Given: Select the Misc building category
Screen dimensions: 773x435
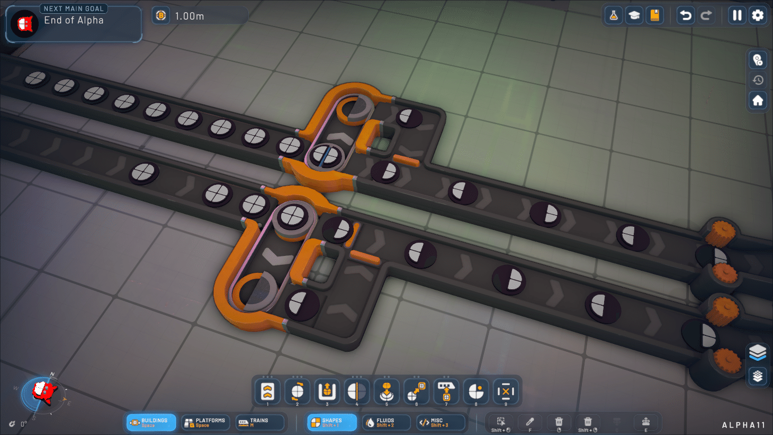Looking at the screenshot, I should pyautogui.click(x=441, y=422).
